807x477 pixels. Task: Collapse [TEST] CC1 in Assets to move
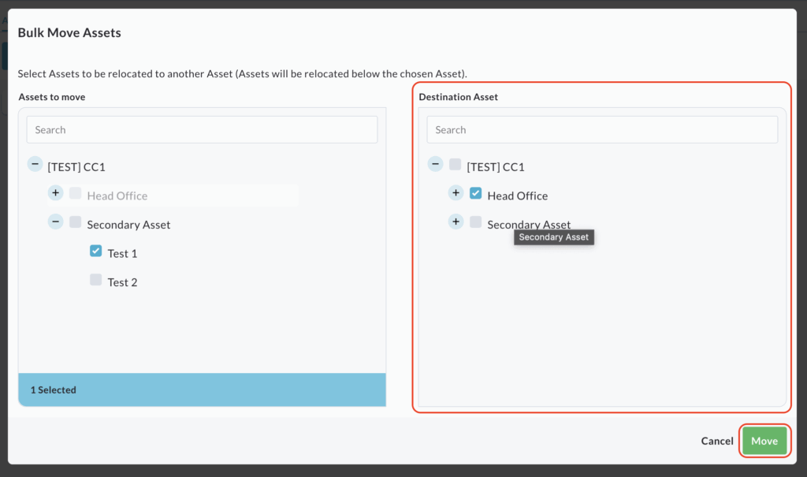click(x=35, y=164)
